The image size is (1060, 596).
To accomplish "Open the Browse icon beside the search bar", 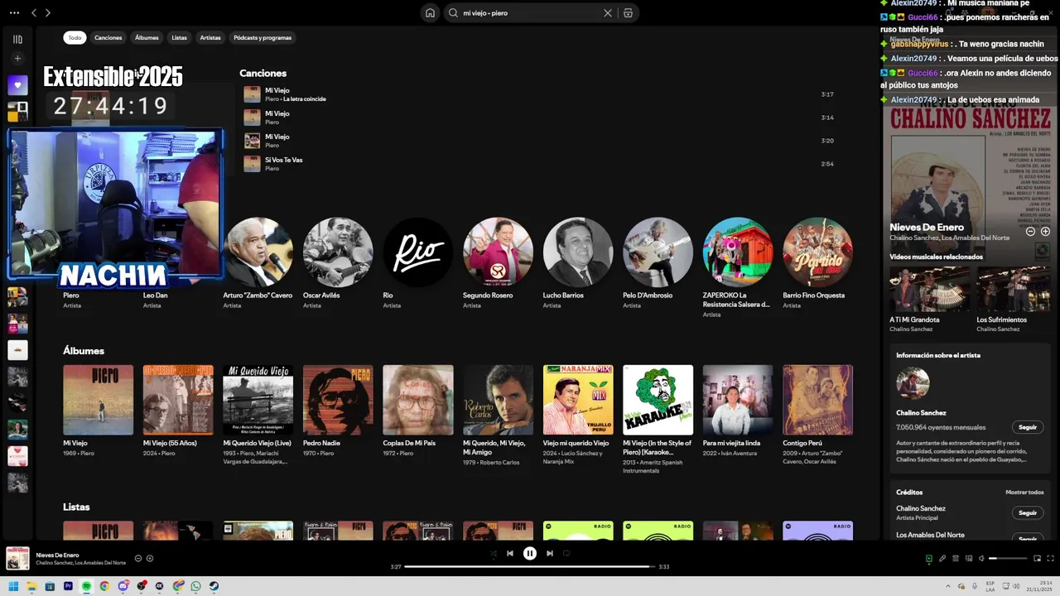I will pyautogui.click(x=629, y=12).
